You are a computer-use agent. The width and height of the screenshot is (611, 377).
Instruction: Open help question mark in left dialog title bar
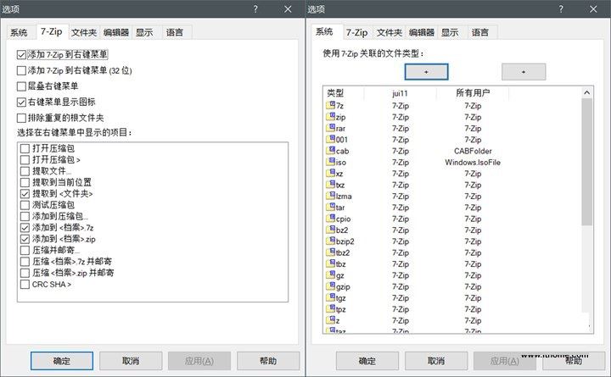click(255, 9)
